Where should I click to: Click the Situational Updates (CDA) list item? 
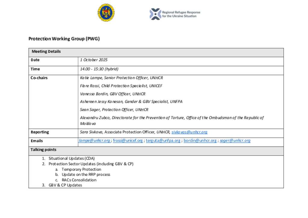pos(72,158)
